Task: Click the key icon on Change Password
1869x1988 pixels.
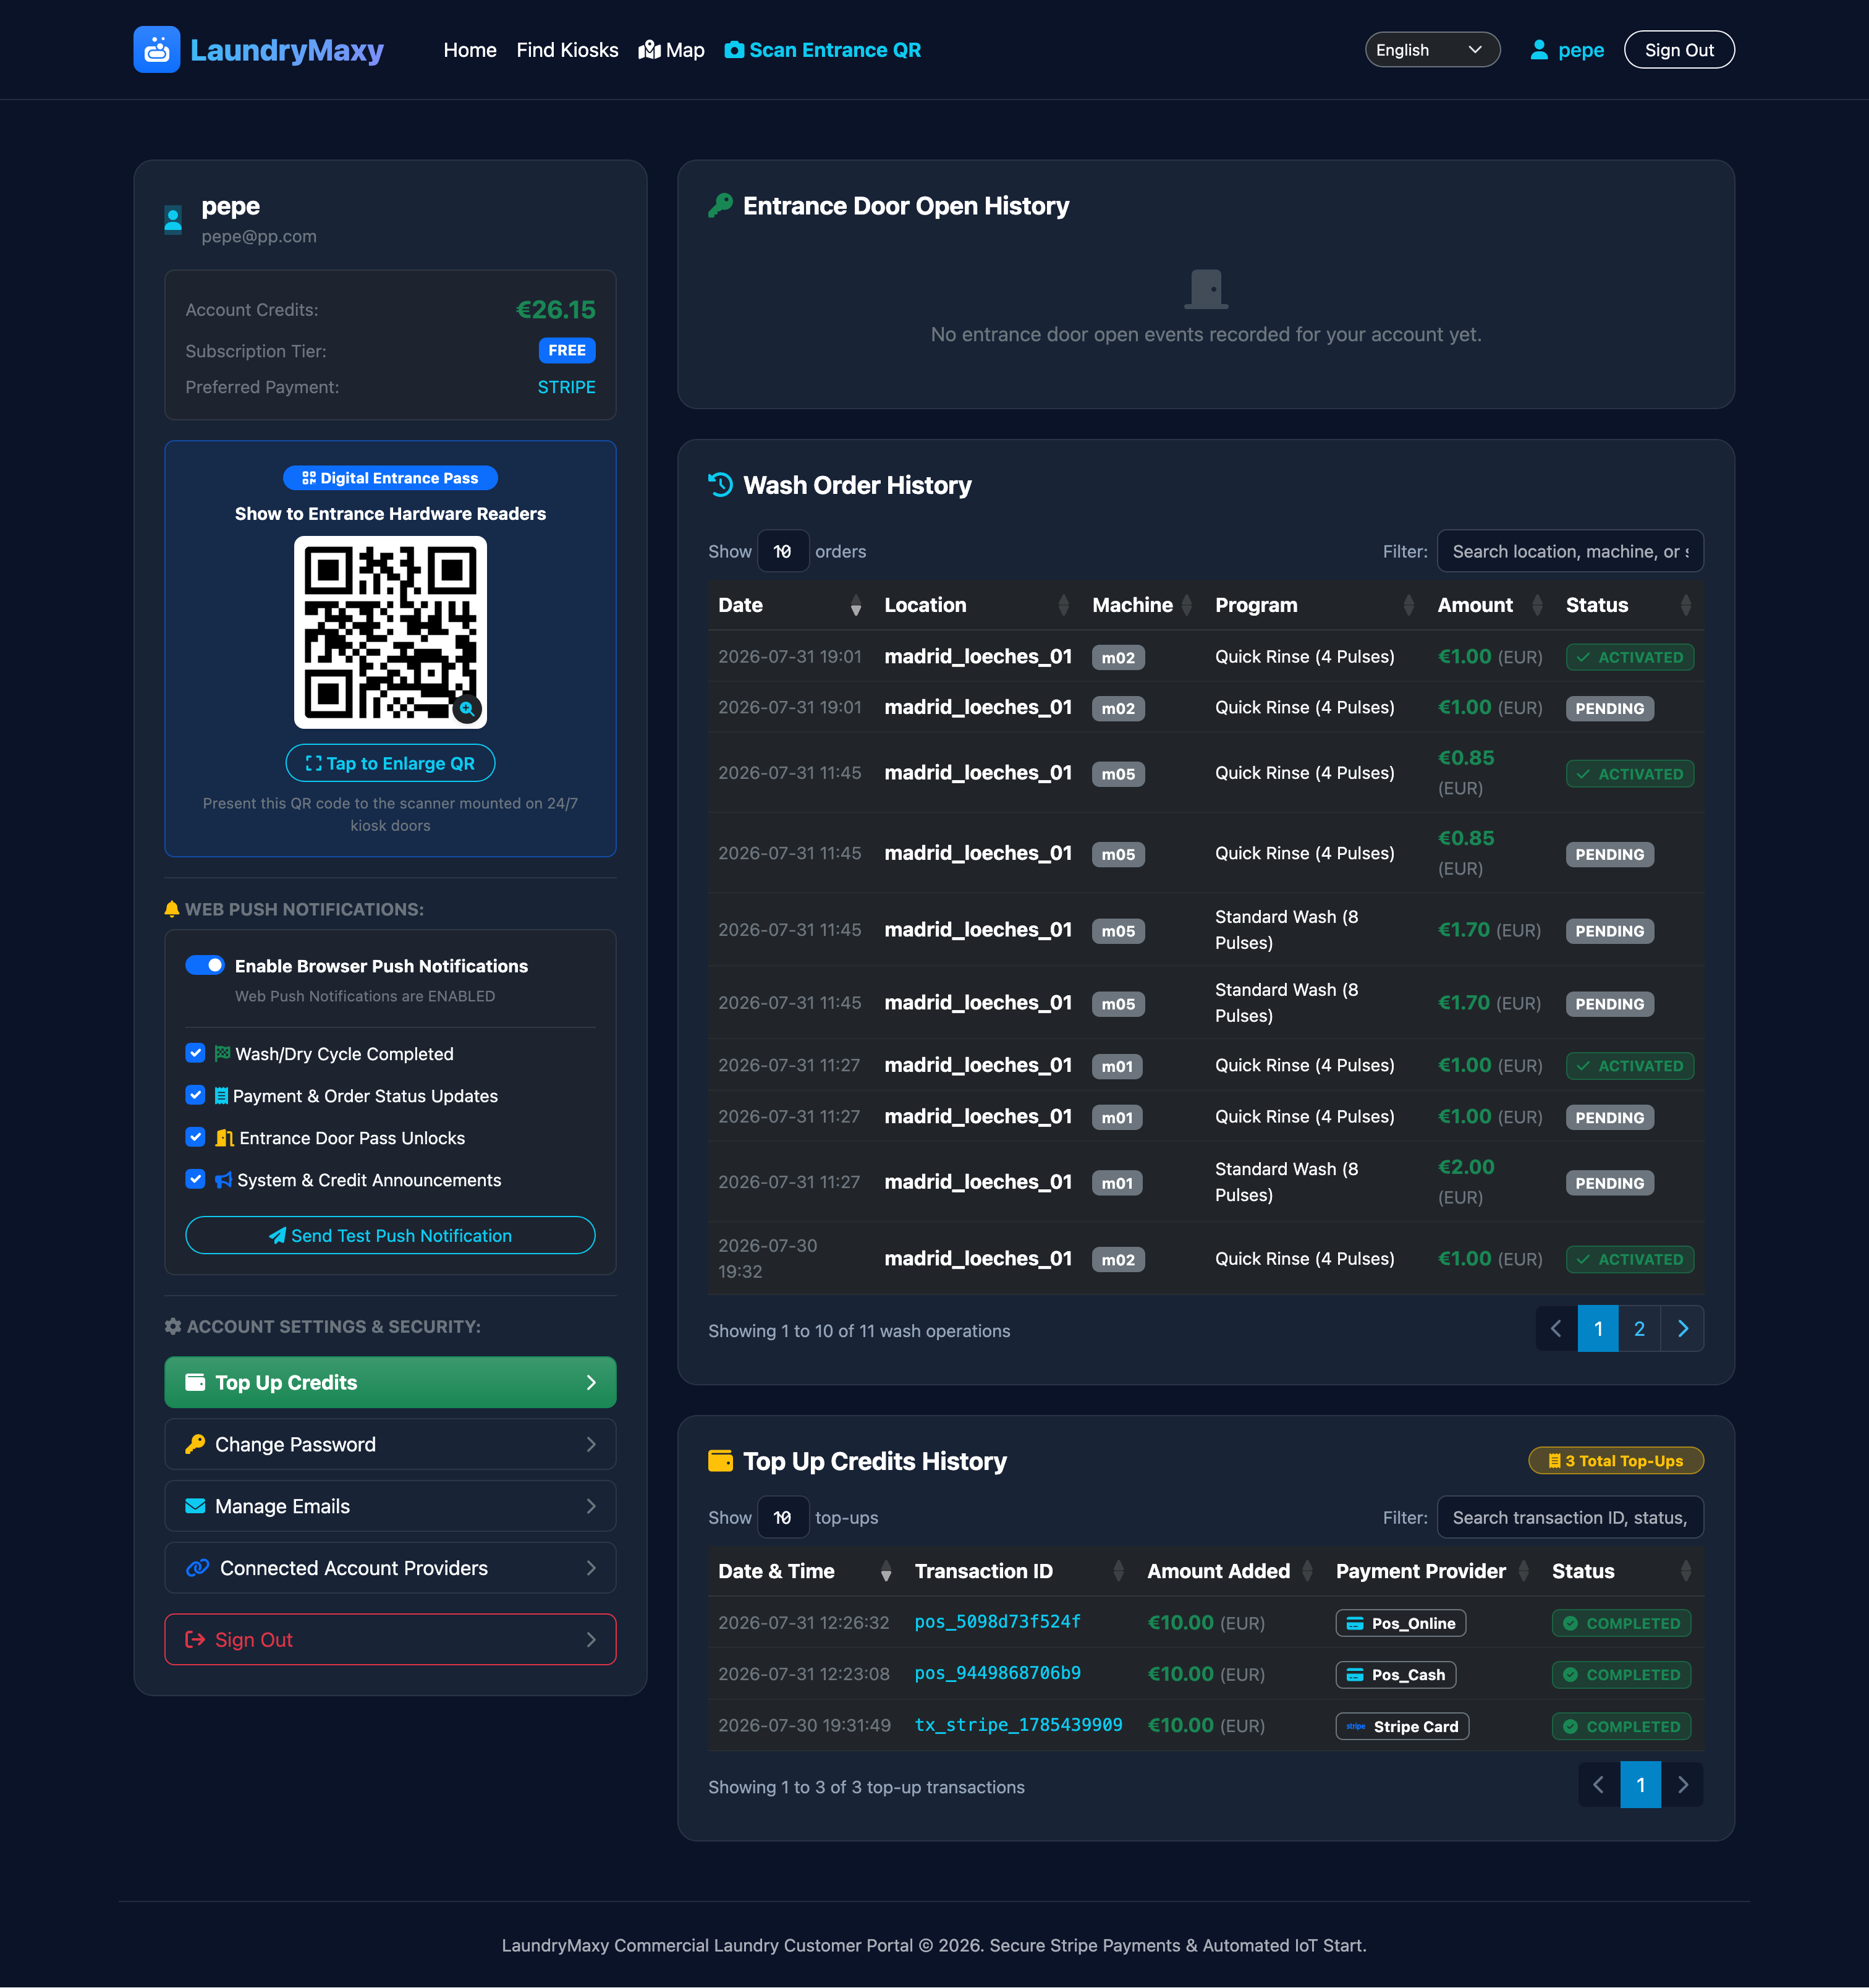Action: (195, 1444)
